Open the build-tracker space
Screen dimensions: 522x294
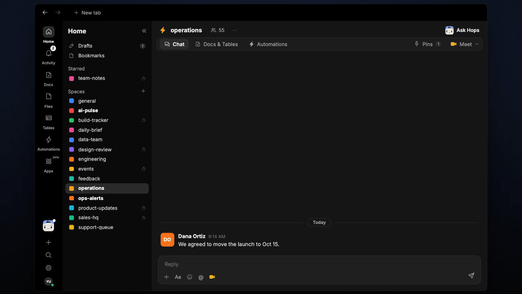pyautogui.click(x=107, y=120)
